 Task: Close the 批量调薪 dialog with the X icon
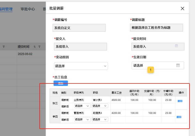tap(183, 8)
